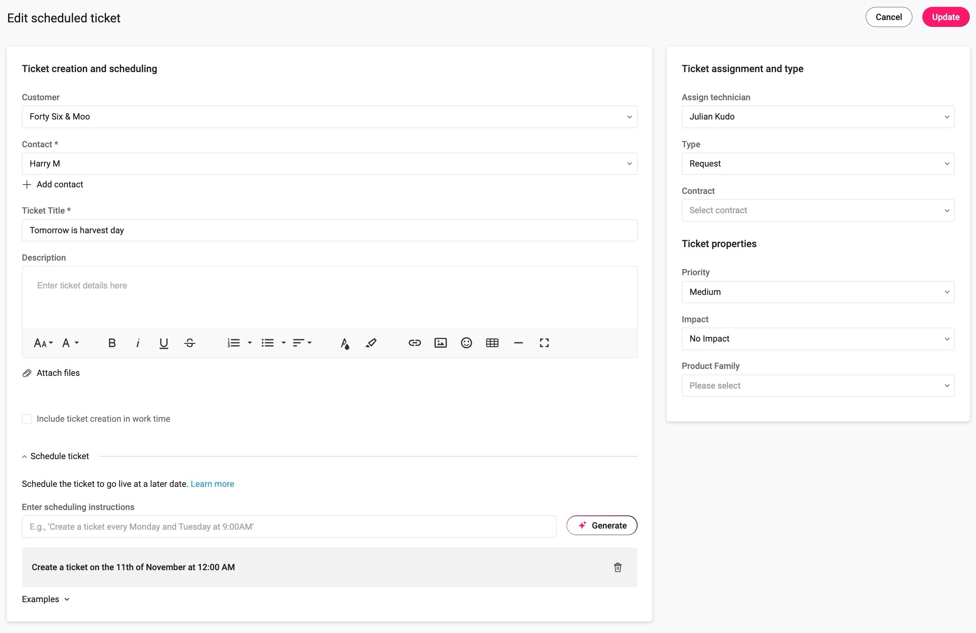Select the highlight brush tool

371,343
